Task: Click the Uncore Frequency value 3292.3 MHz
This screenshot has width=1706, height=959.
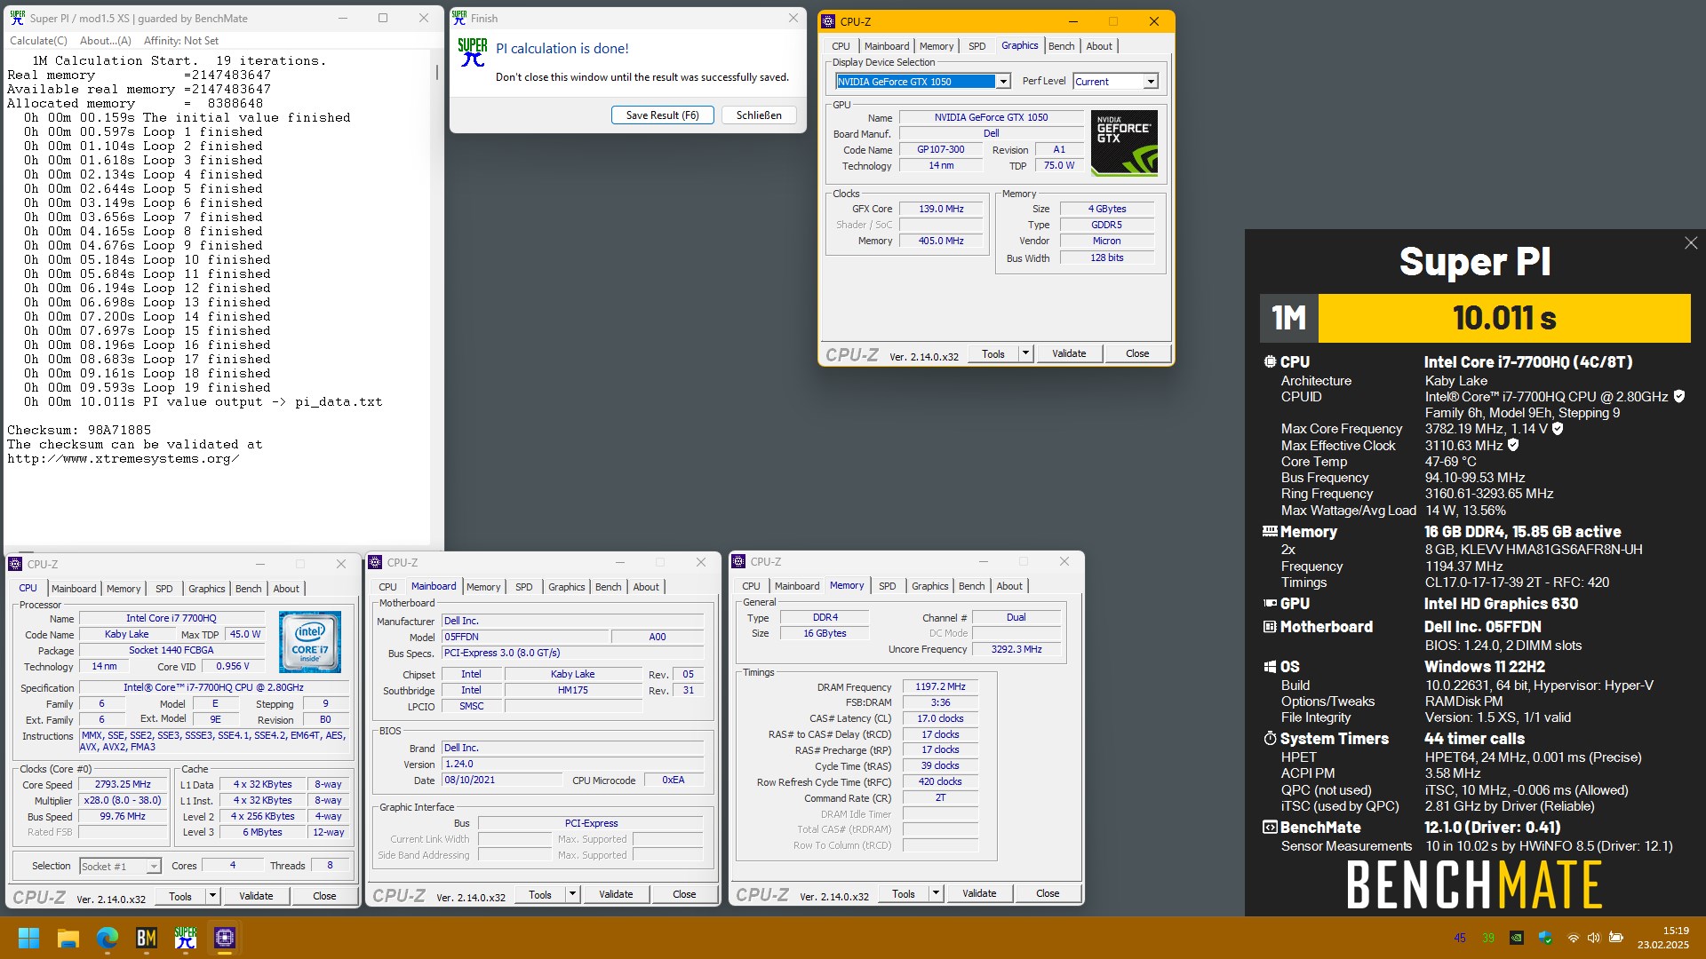Action: (x=1016, y=649)
